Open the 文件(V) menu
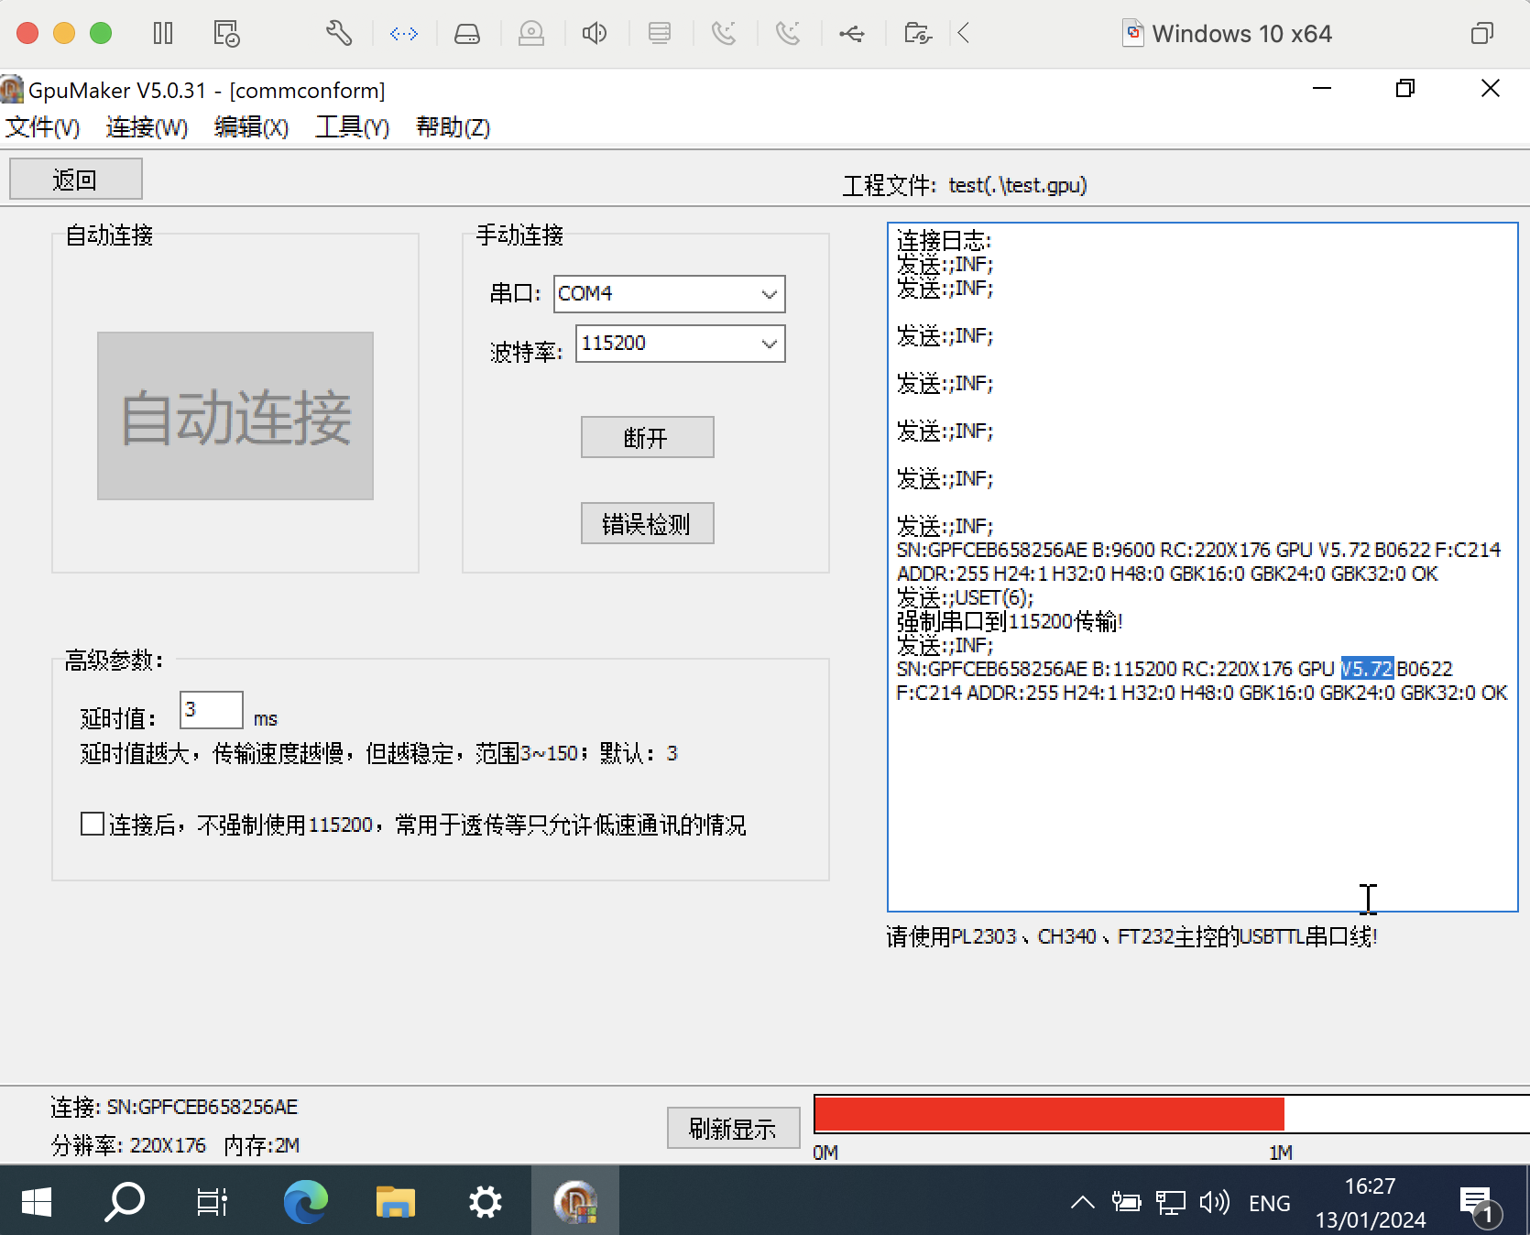Viewport: 1530px width, 1235px height. [42, 126]
